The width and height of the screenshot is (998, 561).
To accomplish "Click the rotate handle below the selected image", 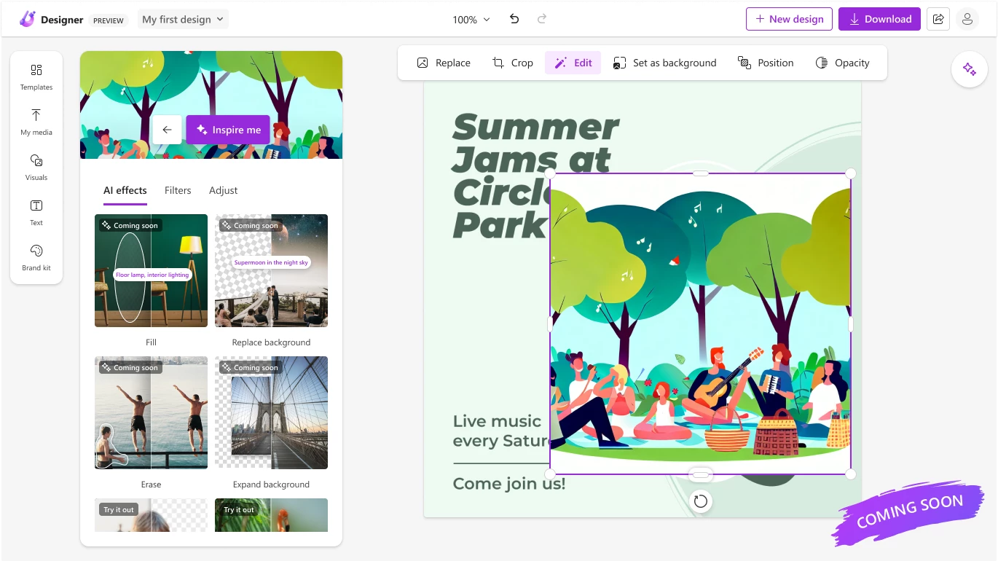I will (x=700, y=501).
